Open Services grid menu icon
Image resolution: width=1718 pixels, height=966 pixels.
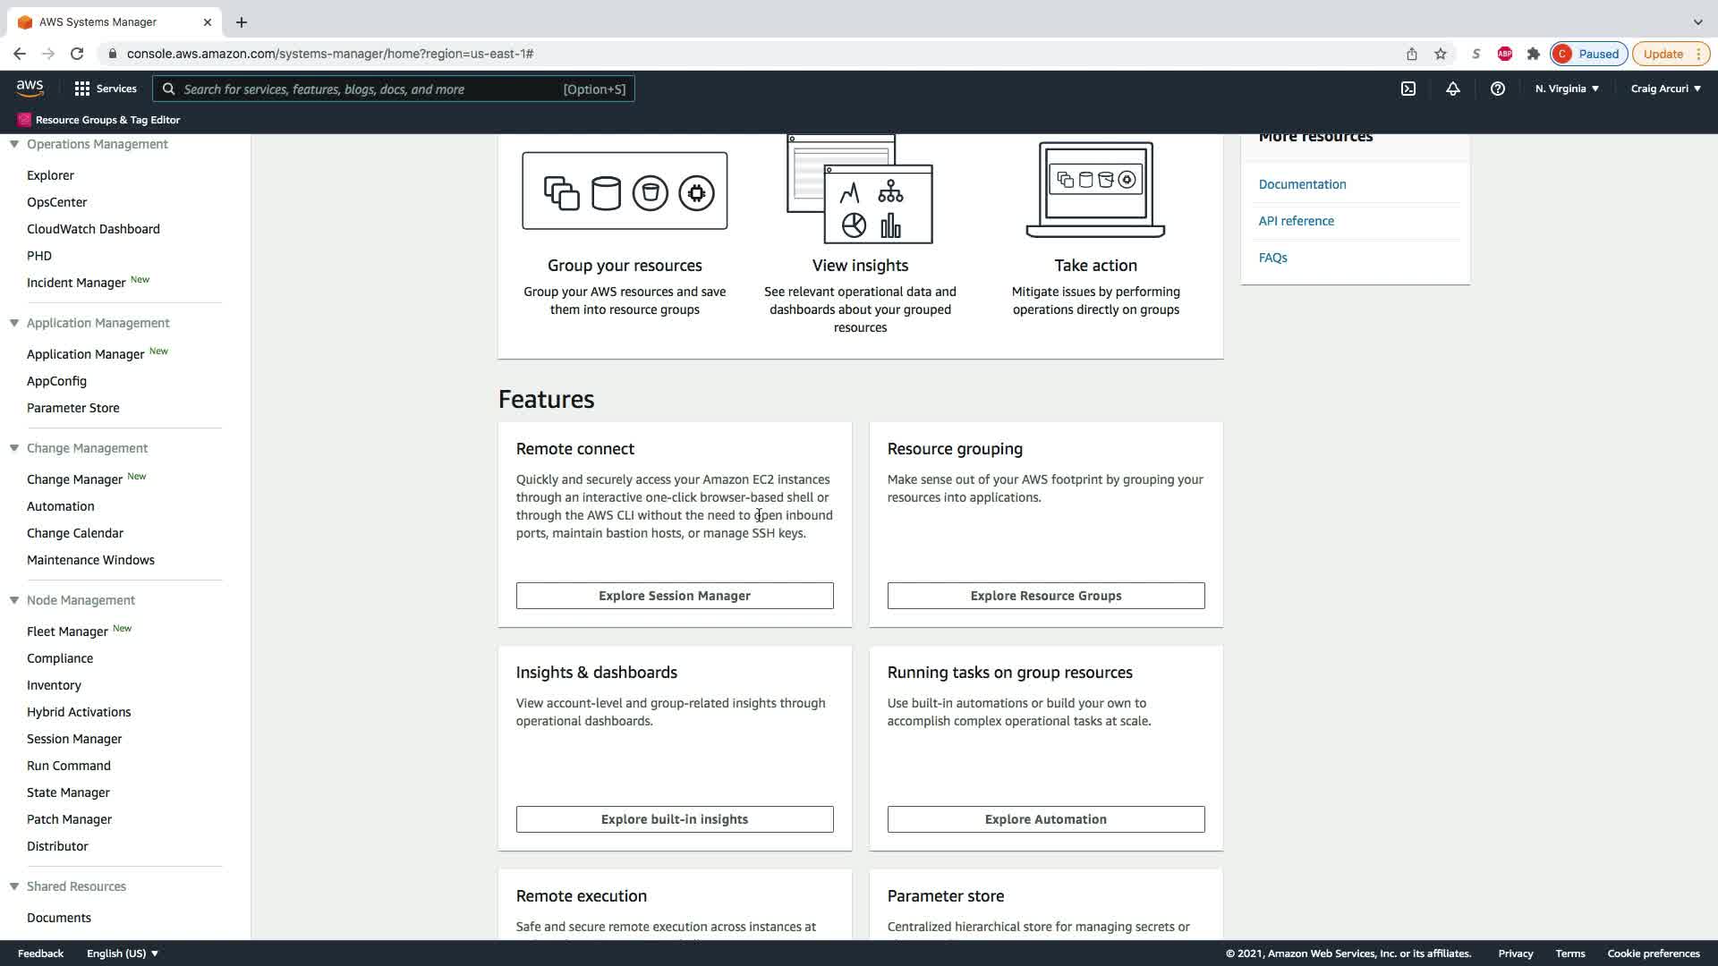click(82, 89)
